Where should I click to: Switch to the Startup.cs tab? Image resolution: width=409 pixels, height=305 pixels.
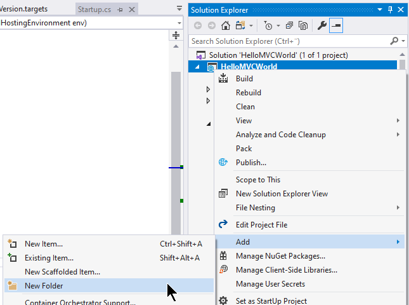[x=94, y=10]
